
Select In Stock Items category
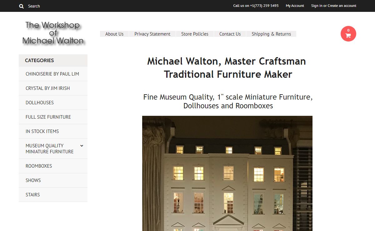53,131
